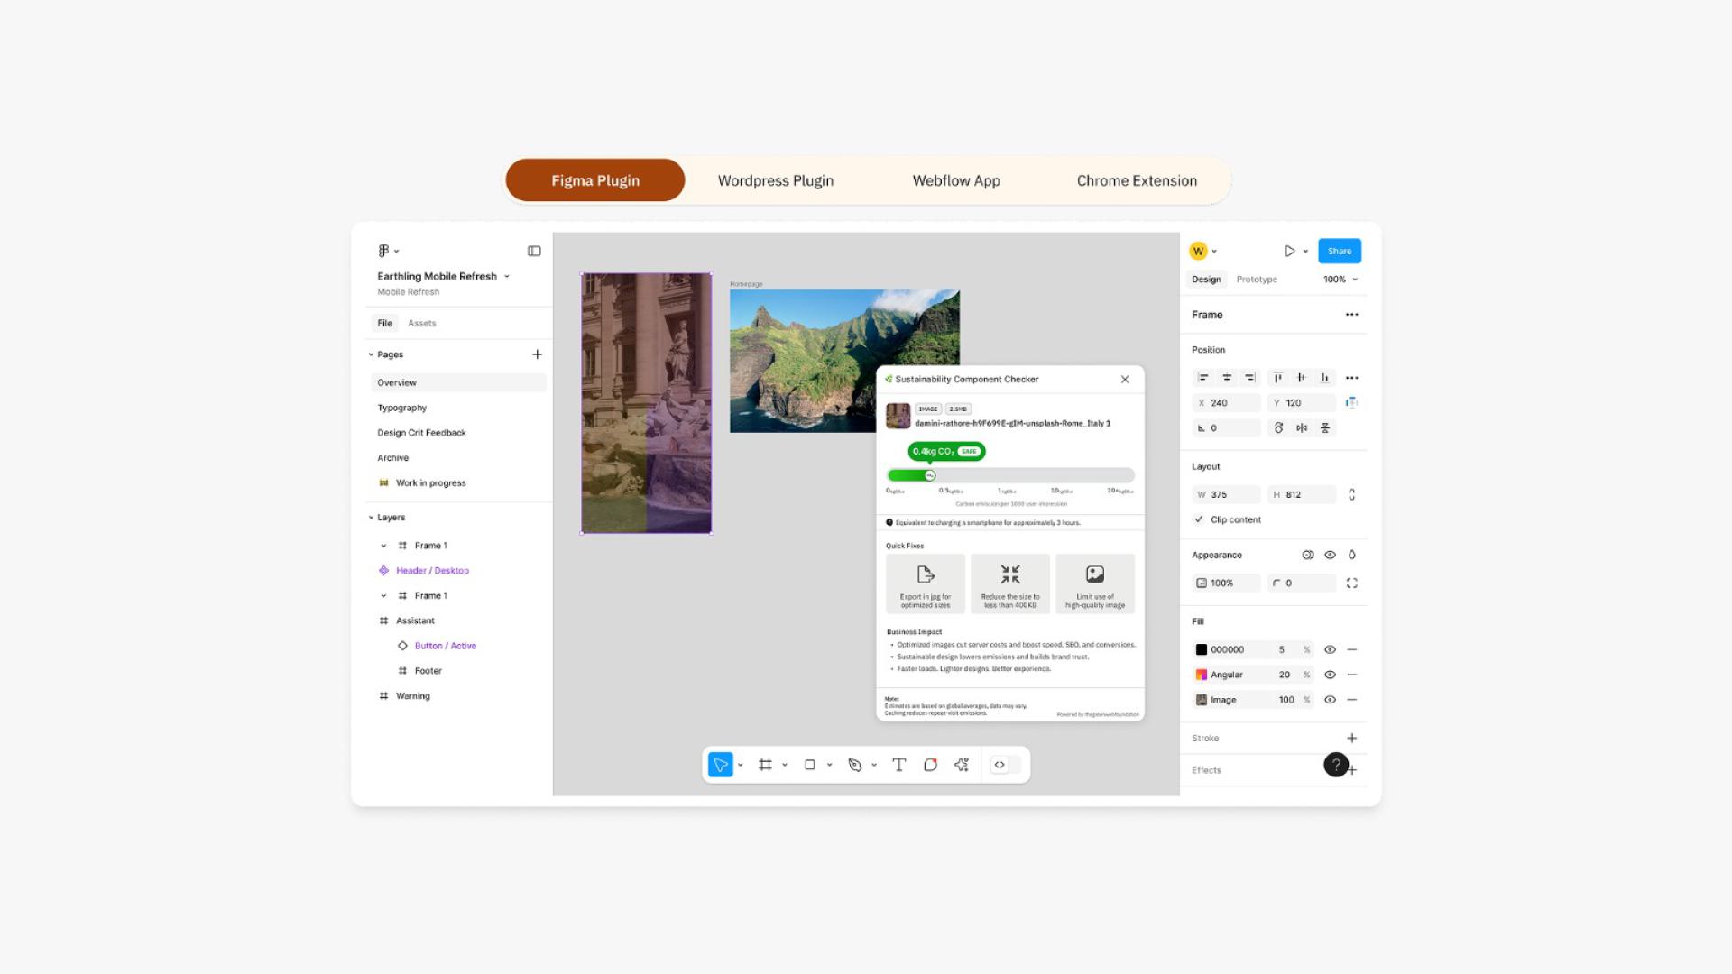This screenshot has width=1732, height=974.
Task: Switch to the Wordpress Plugin tab
Action: pos(775,180)
